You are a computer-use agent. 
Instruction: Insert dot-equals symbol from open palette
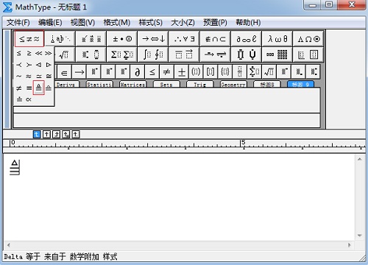tap(19, 99)
